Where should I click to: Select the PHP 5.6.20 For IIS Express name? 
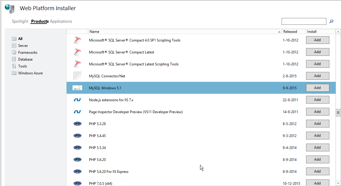coord(109,172)
